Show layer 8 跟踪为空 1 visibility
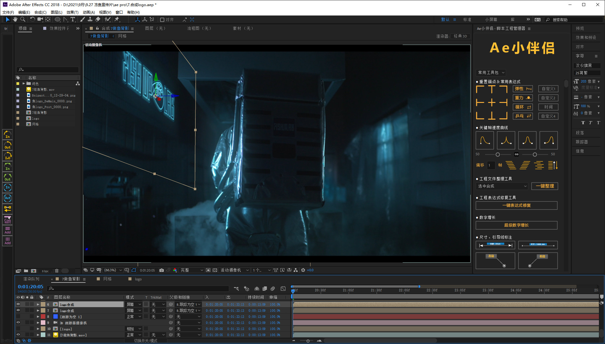This screenshot has width=605, height=344. click(18, 317)
